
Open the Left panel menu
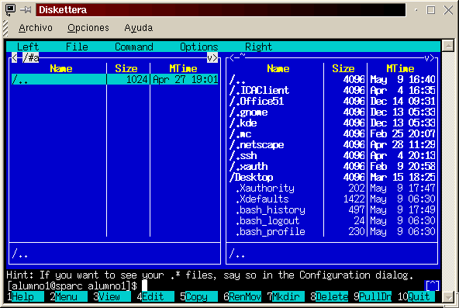pyautogui.click(x=27, y=47)
